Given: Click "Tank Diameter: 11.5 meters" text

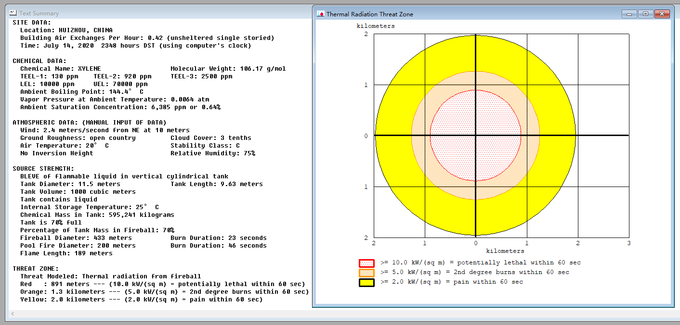Looking at the screenshot, I should coord(70,184).
